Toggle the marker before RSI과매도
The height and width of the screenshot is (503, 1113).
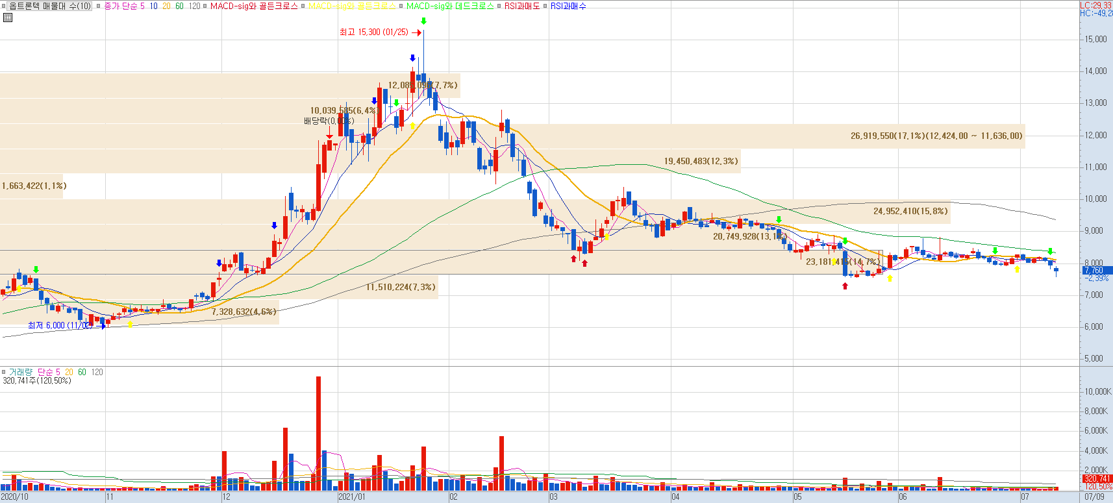[x=499, y=6]
